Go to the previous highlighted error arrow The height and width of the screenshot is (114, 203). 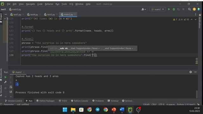192,20
